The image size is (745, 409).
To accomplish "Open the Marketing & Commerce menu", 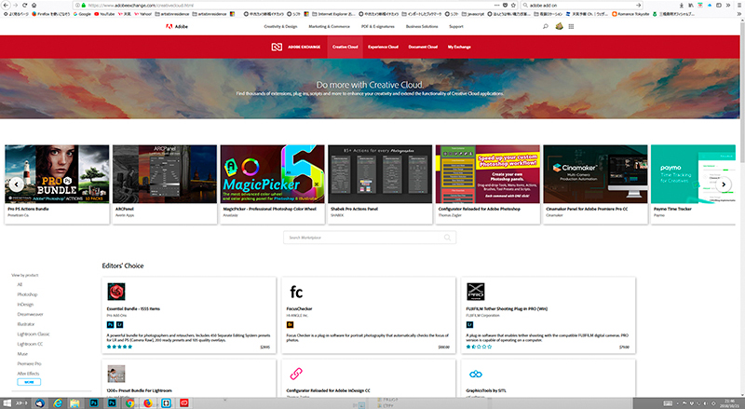I will pos(330,27).
